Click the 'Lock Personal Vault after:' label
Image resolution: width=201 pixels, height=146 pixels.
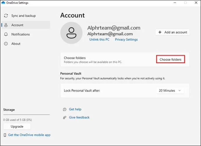coord(82,90)
